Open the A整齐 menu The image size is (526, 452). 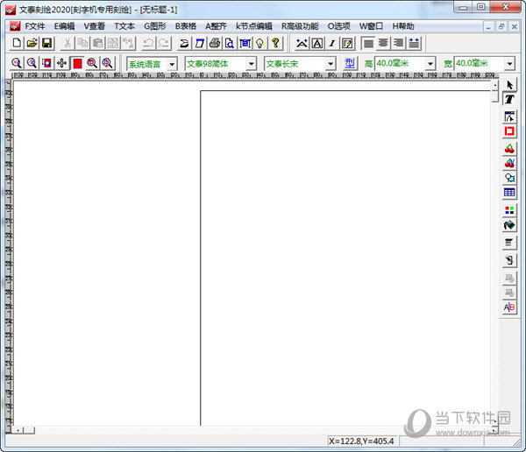(x=216, y=26)
